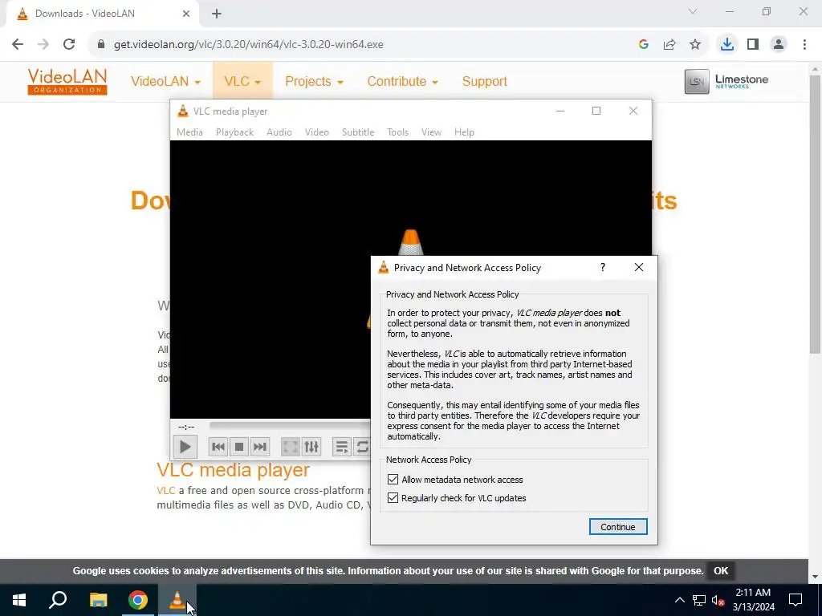Select the Downloads - VideoLAN tab
Image resolution: width=822 pixels, height=616 pixels.
click(x=103, y=14)
